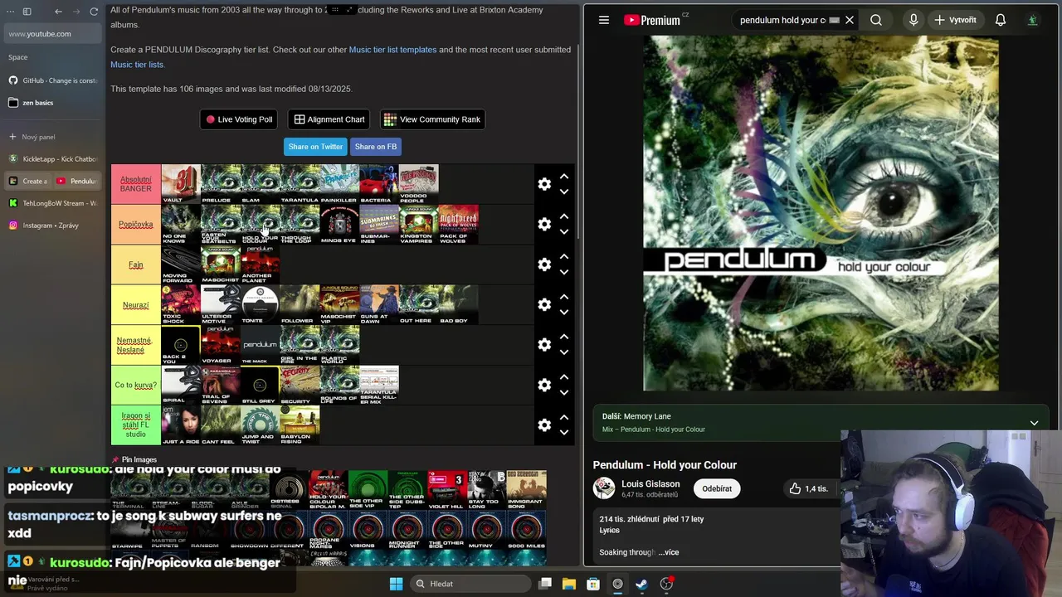Move Popičovka row up with arrow
The height and width of the screenshot is (597, 1062).
(x=564, y=216)
